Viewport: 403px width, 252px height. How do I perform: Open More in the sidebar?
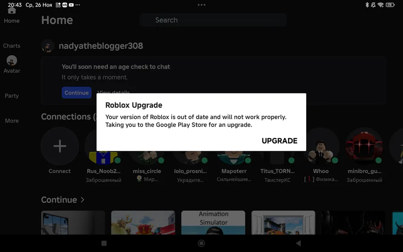(12, 121)
